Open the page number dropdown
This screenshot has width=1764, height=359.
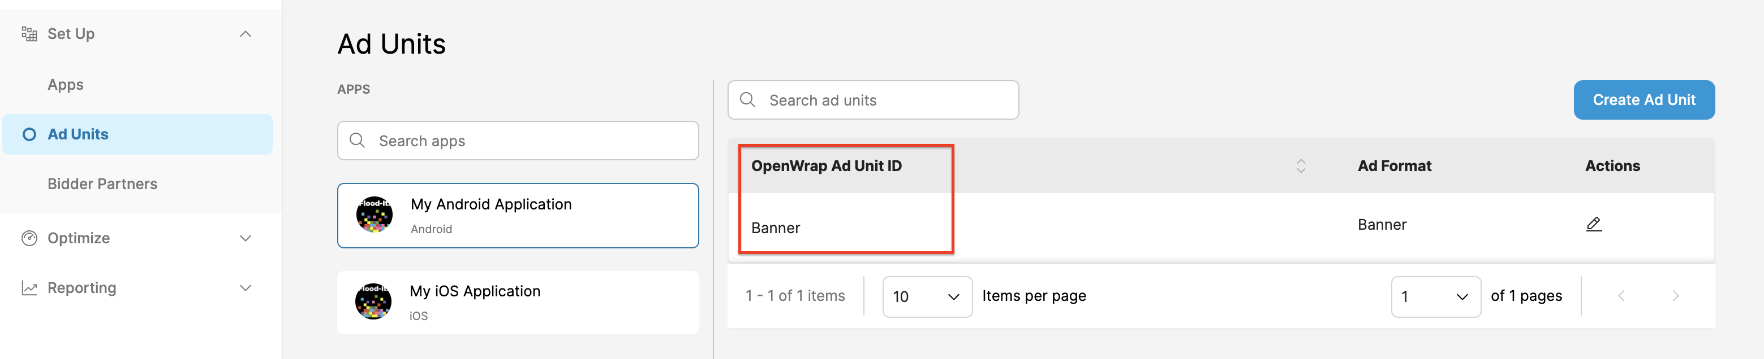click(1436, 296)
